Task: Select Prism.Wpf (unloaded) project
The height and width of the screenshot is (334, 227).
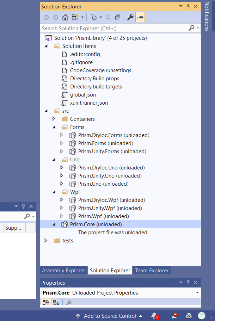Action: (103, 216)
